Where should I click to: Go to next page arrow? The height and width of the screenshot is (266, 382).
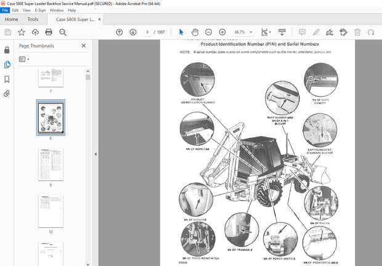click(x=133, y=32)
